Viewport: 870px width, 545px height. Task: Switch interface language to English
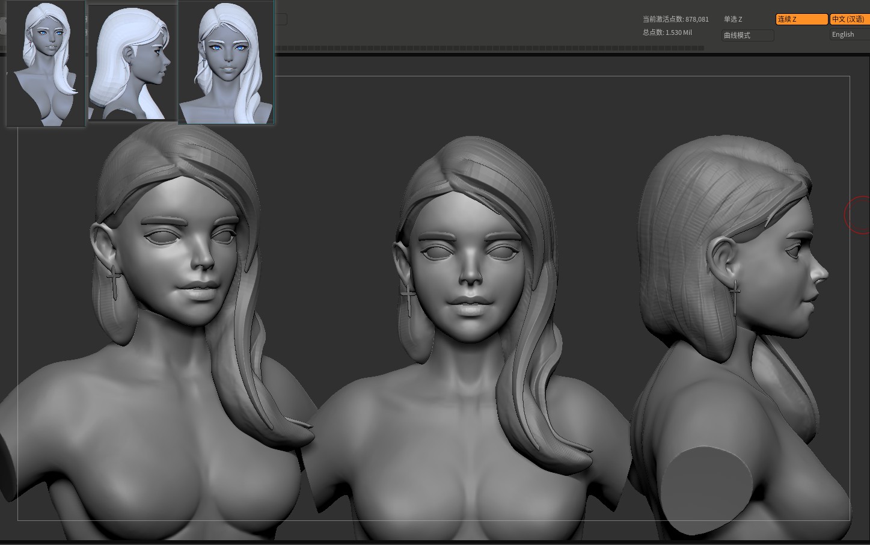click(x=850, y=34)
